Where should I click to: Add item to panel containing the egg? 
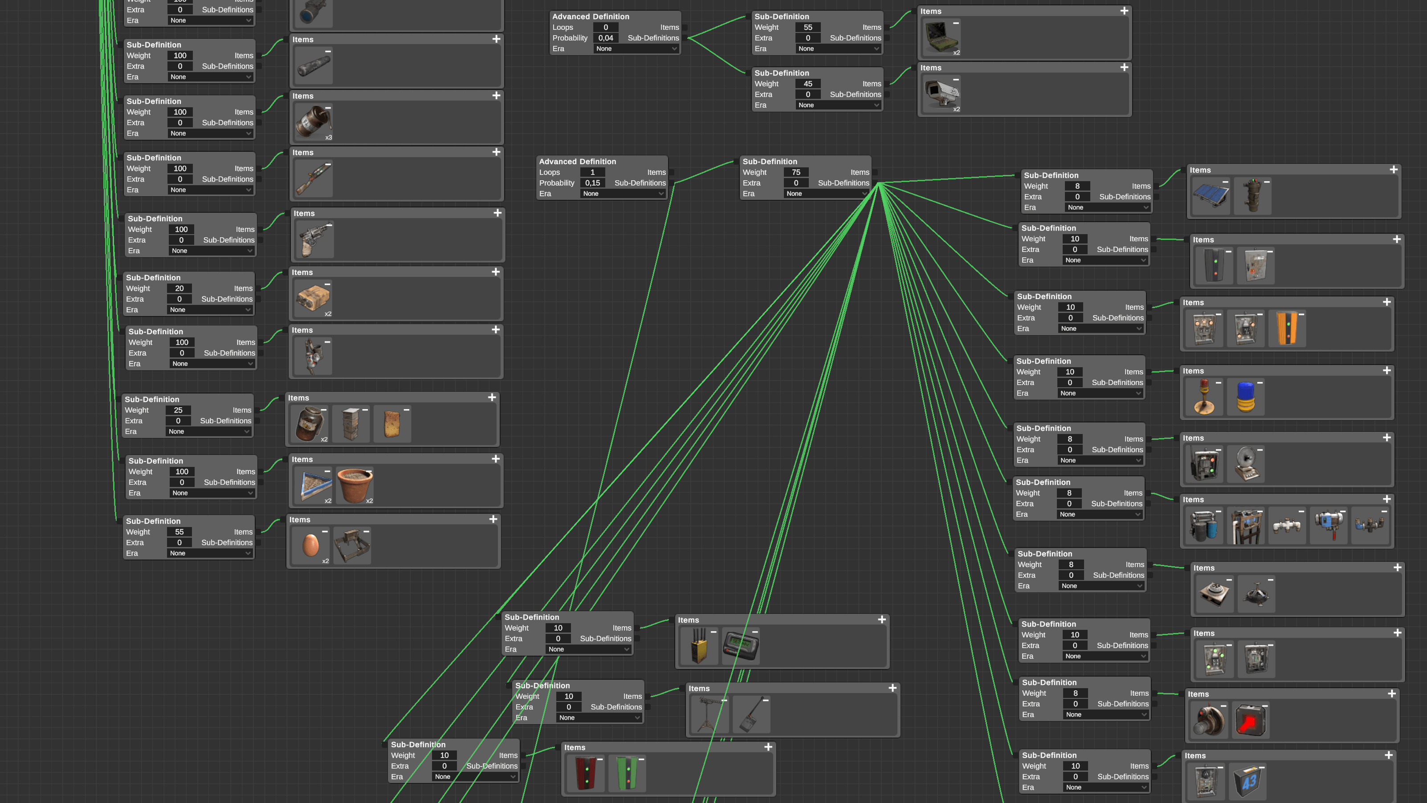493,519
